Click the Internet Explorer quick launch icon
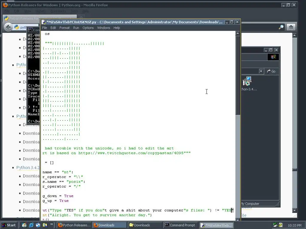The height and width of the screenshot is (229, 306). click(31, 225)
